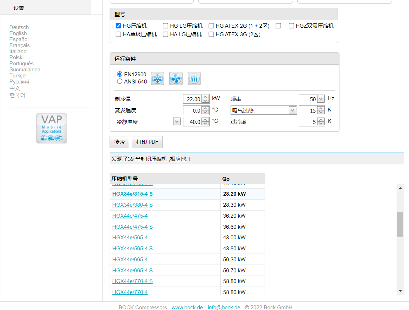Increase 冷凝温度 value with up arrow
Screen dimensions: 409x310
205,120
